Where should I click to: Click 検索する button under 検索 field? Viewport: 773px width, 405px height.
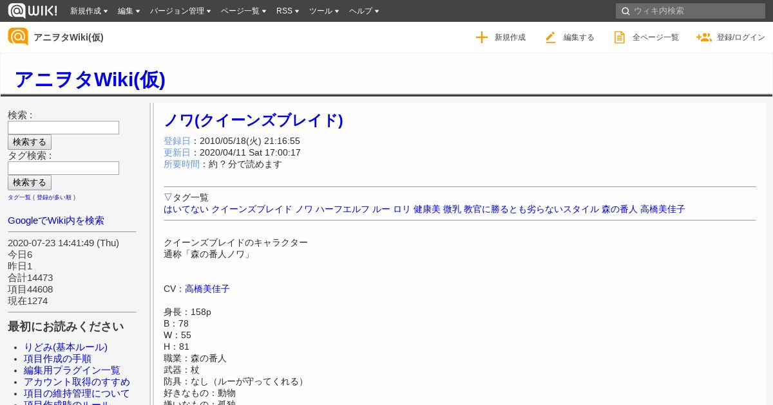tap(30, 142)
